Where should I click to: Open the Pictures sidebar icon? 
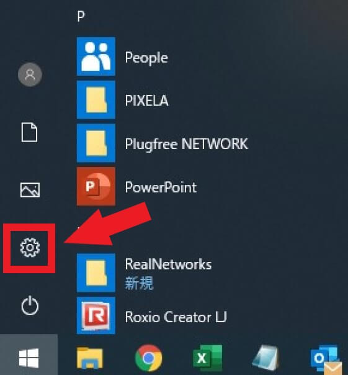coord(30,190)
